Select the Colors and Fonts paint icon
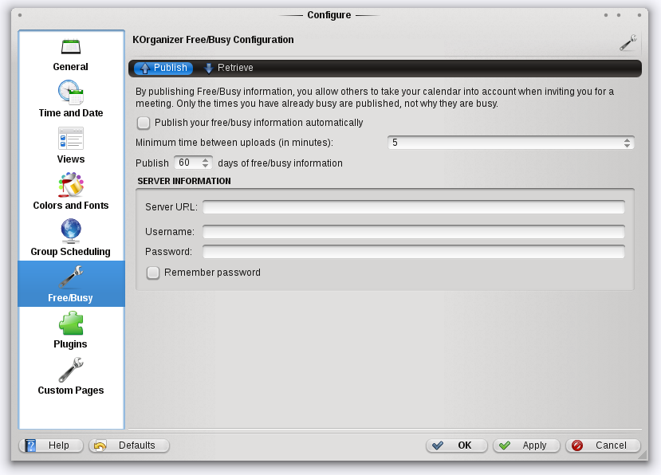This screenshot has height=475, width=661. (70, 185)
